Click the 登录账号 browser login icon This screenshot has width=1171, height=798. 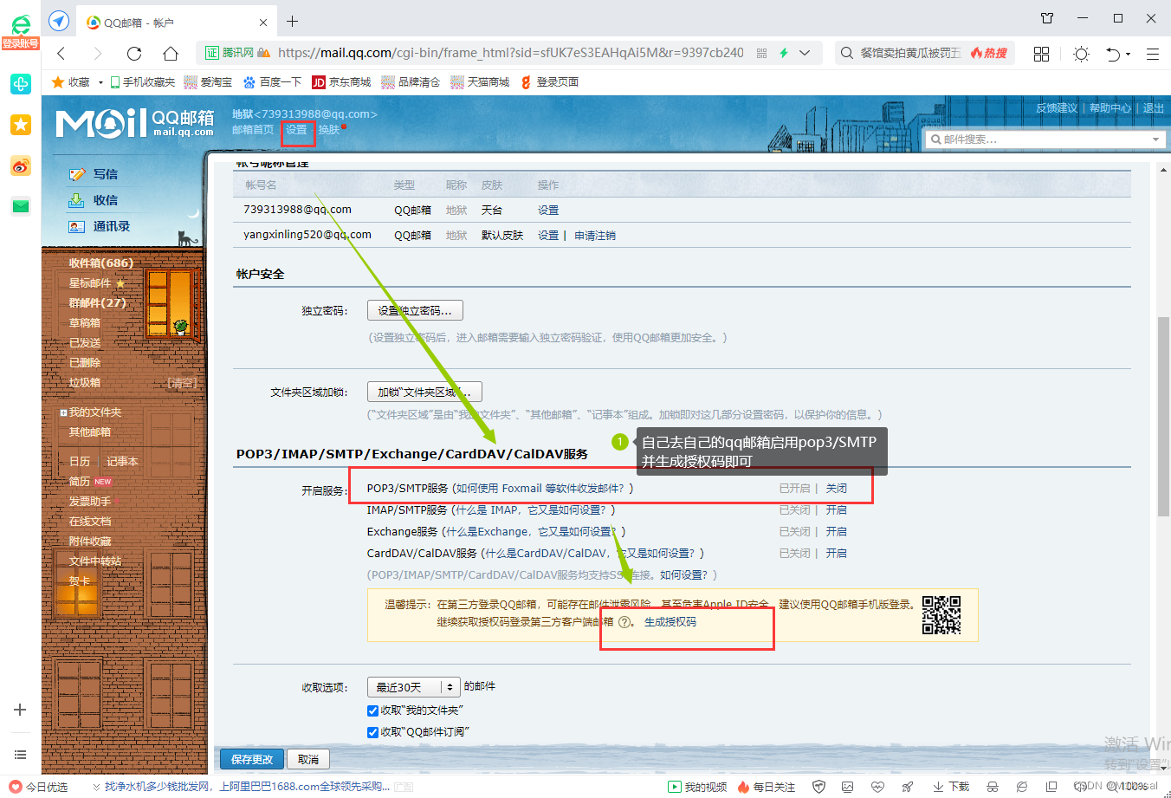21,34
